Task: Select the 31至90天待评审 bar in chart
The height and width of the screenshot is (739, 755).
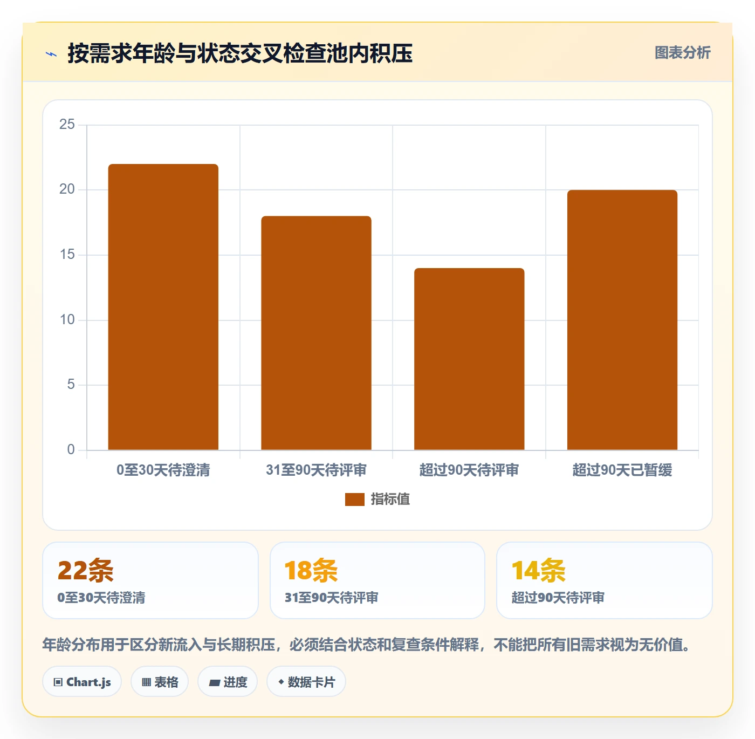Action: [317, 333]
